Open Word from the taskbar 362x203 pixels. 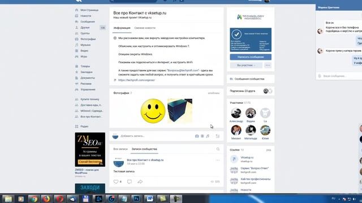pos(149,198)
